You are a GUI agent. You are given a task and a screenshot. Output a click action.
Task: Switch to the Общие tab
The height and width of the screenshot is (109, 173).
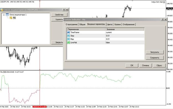point(82,24)
